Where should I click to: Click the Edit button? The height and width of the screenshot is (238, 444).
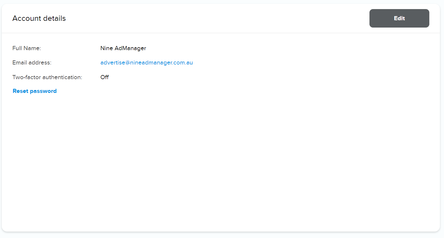point(399,18)
